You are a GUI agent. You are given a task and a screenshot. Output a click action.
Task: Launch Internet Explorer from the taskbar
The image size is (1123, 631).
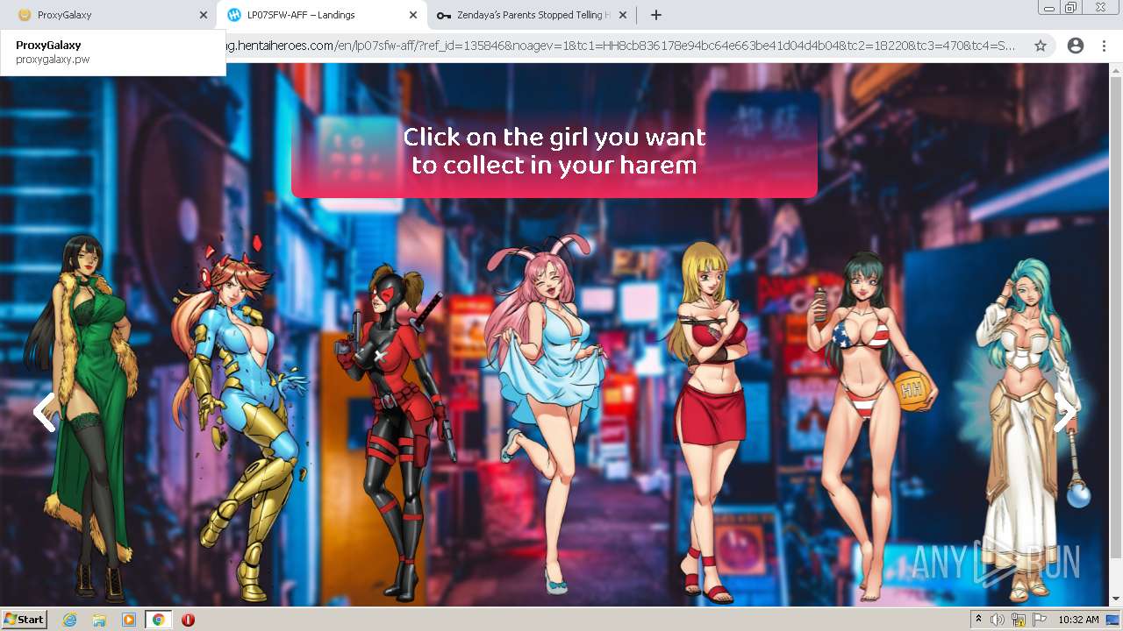pos(69,620)
